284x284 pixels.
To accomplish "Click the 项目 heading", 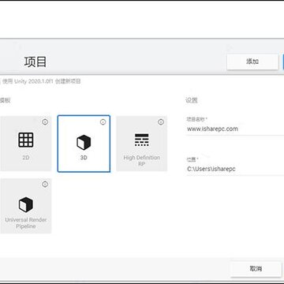I will tap(35, 62).
